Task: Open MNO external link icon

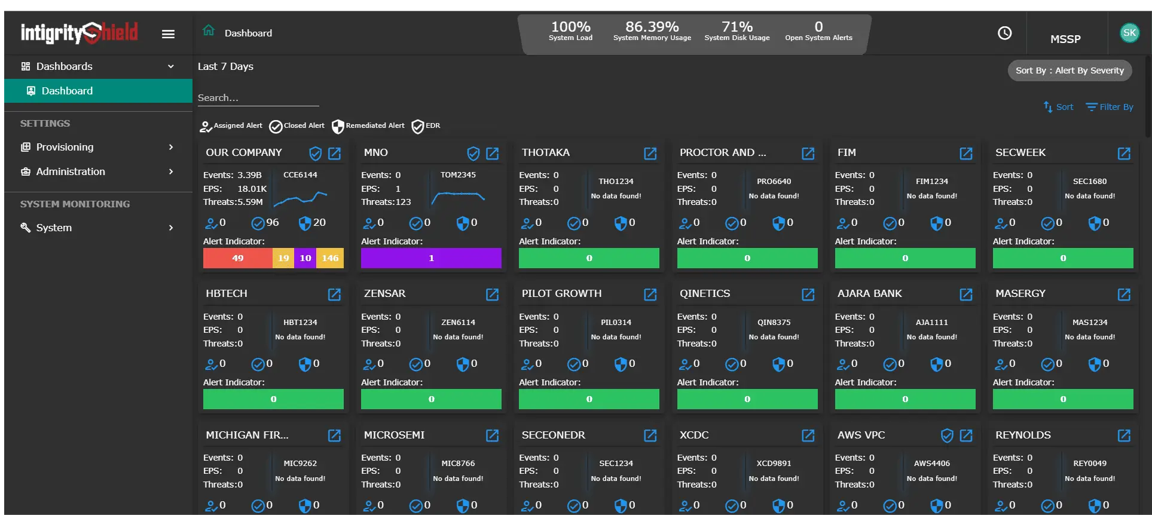Action: point(493,154)
